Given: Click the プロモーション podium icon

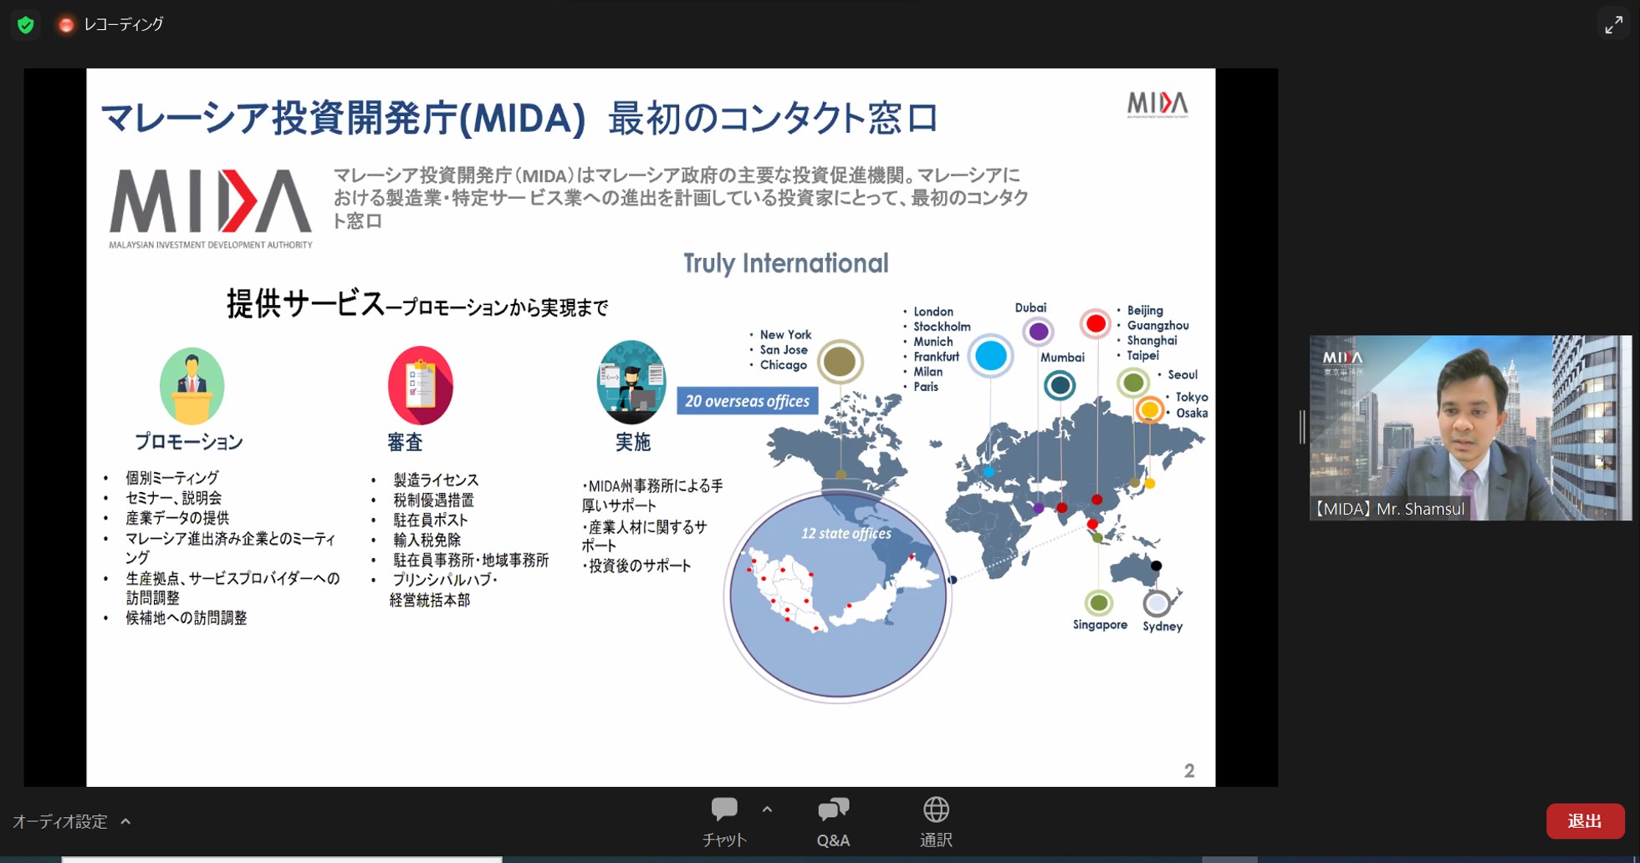Looking at the screenshot, I should pos(192,387).
